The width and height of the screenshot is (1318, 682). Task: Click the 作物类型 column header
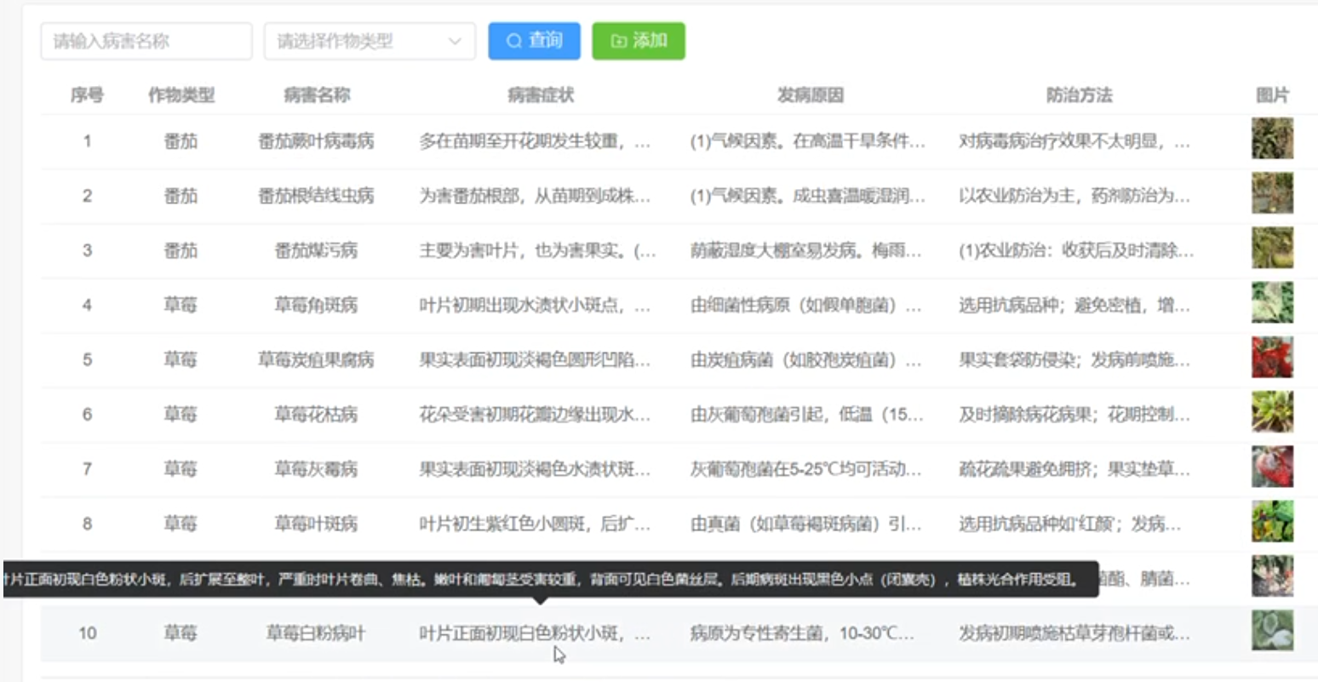pyautogui.click(x=181, y=95)
